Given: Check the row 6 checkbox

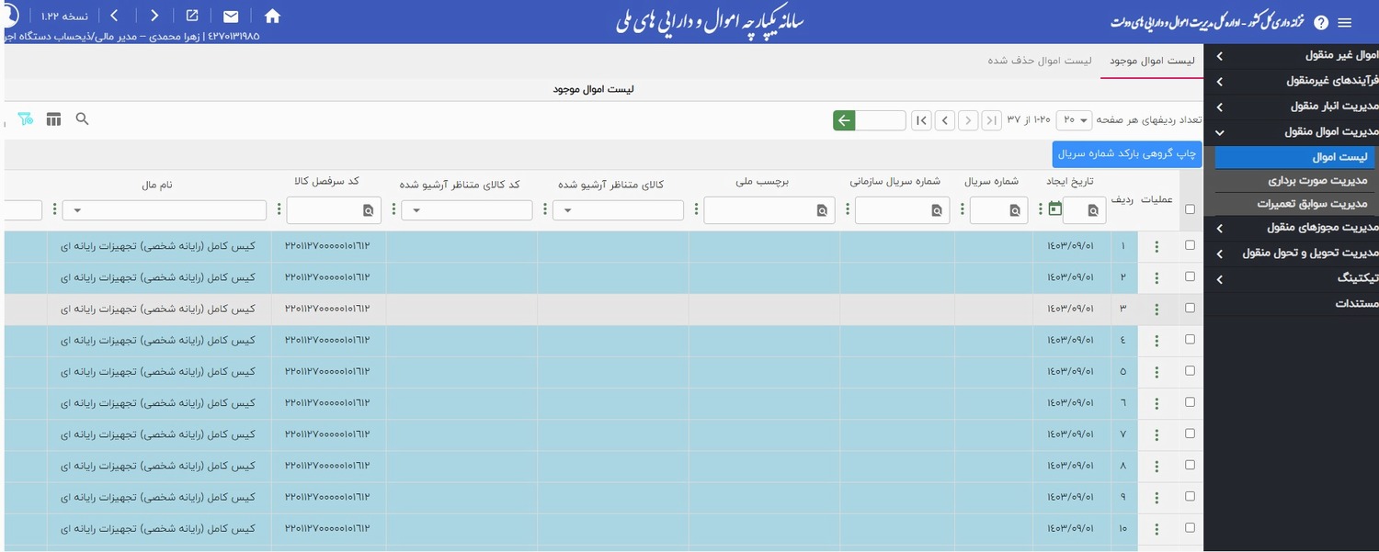Looking at the screenshot, I should [x=1190, y=402].
